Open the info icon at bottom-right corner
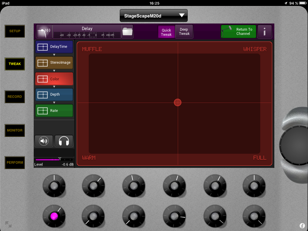The height and width of the screenshot is (231, 308). [302, 226]
